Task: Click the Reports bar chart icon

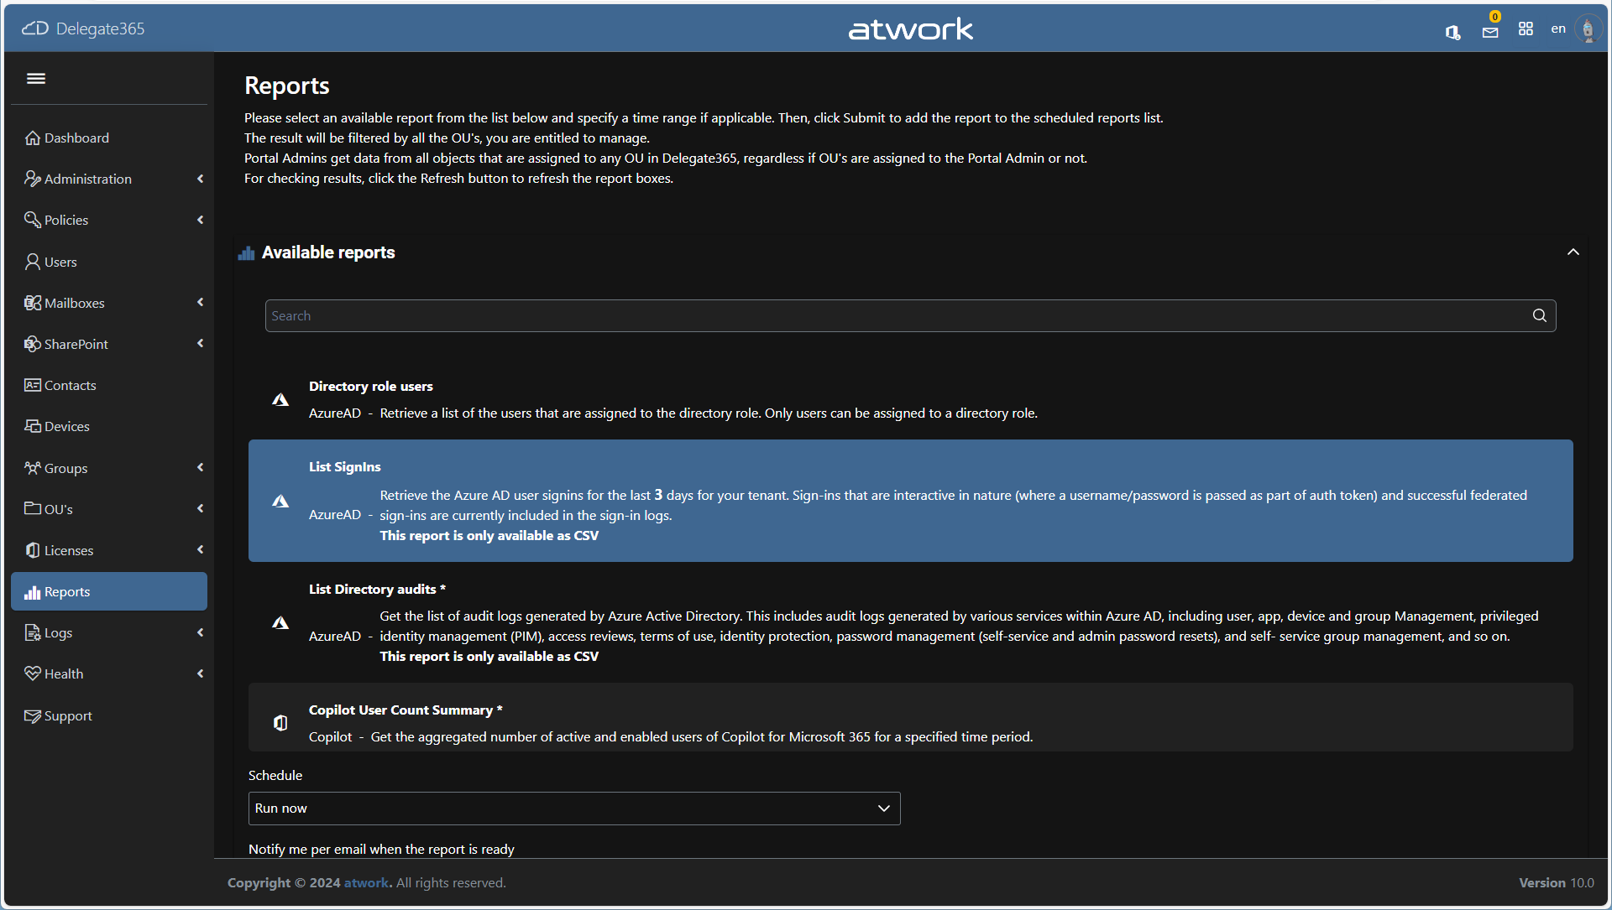Action: pos(33,592)
